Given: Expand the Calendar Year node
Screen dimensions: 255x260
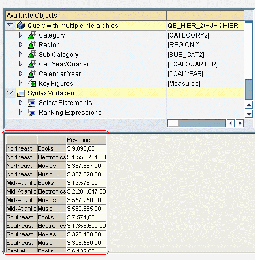Looking at the screenshot, I should 21,73.
